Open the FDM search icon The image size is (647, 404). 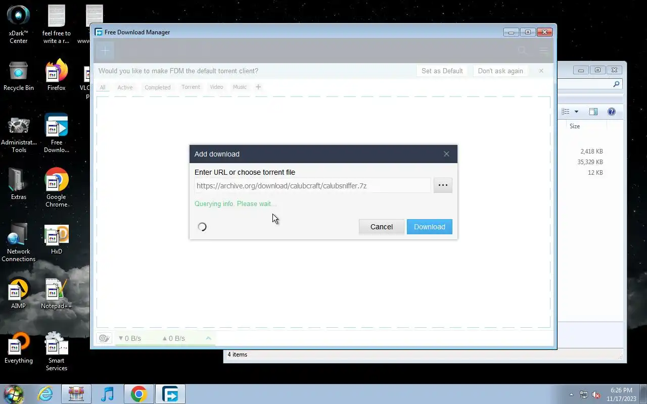pos(523,50)
